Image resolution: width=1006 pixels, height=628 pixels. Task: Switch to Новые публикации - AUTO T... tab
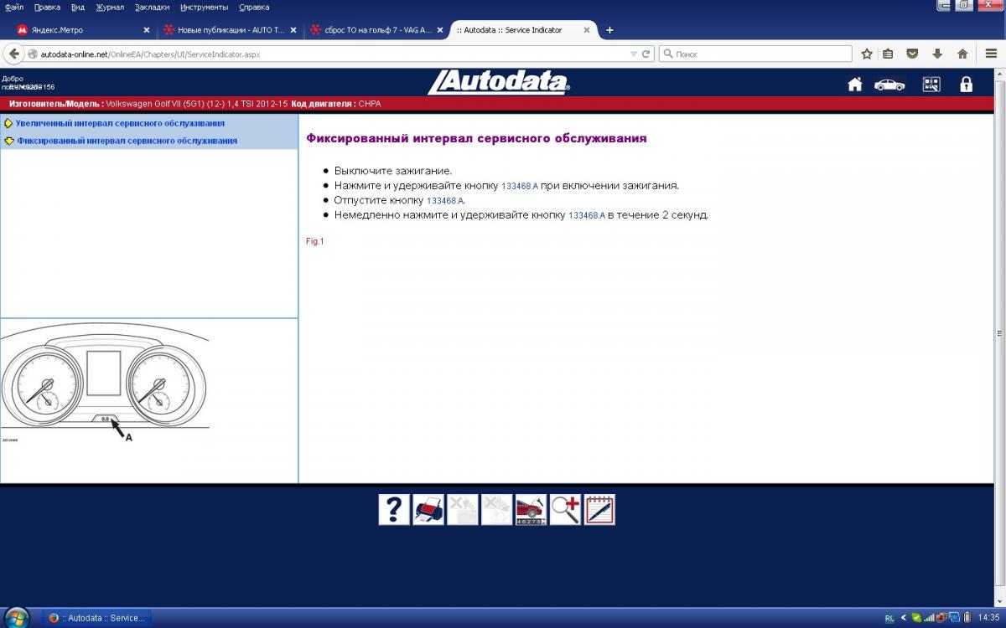tap(228, 30)
